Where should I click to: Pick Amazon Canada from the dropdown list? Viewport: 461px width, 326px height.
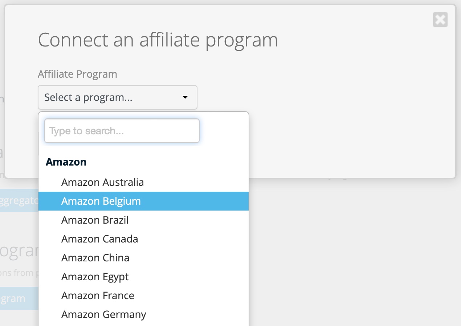tap(99, 239)
